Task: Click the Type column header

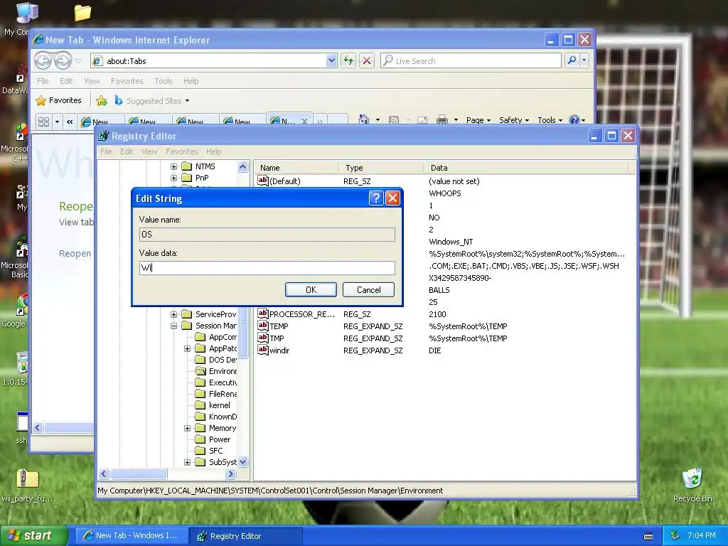Action: coord(381,168)
